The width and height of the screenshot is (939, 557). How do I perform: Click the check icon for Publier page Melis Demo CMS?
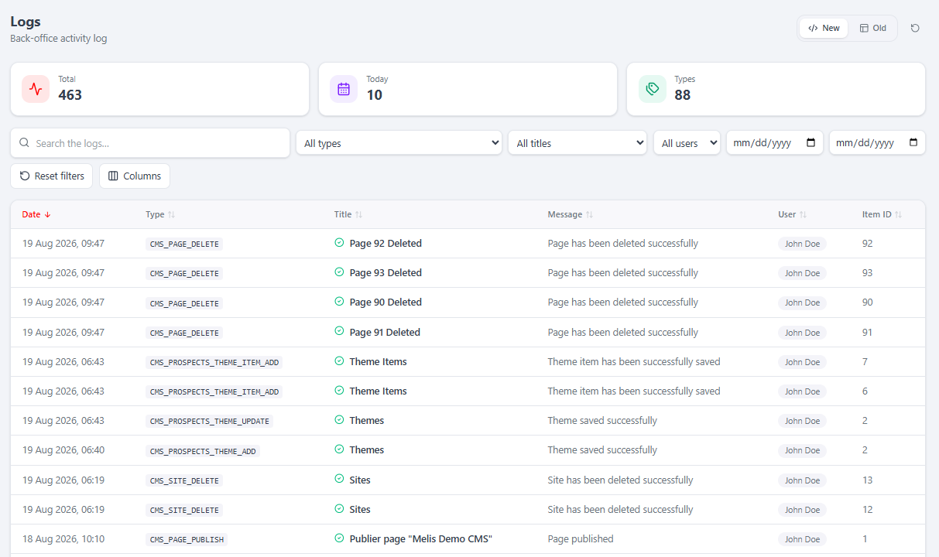point(339,538)
